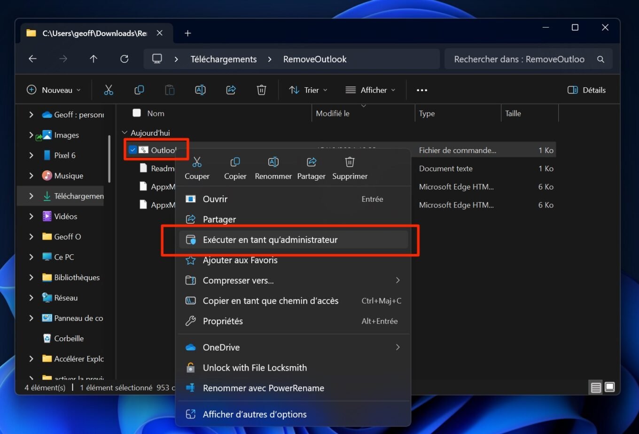Open the Trier sort dropdown
Viewport: 639px width, 434px height.
click(x=308, y=90)
